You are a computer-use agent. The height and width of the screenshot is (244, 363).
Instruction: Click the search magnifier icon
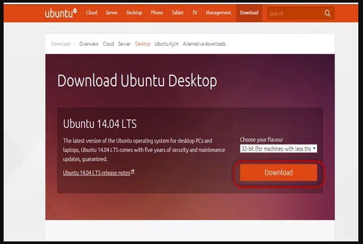[328, 13]
